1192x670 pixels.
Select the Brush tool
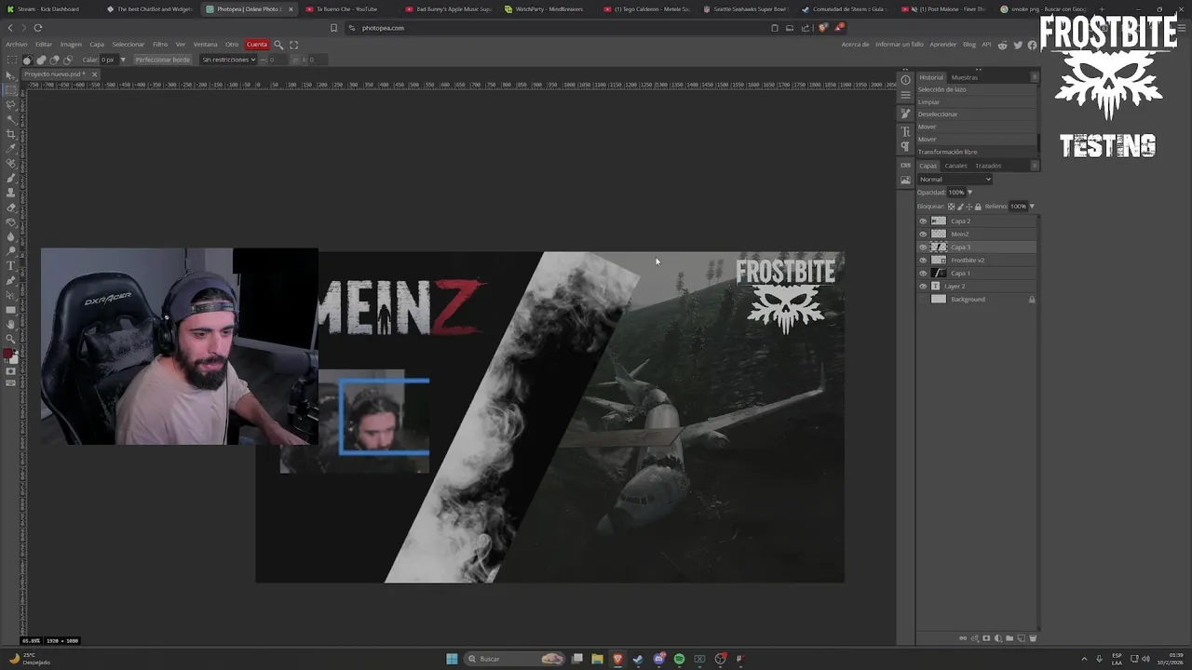(11, 178)
